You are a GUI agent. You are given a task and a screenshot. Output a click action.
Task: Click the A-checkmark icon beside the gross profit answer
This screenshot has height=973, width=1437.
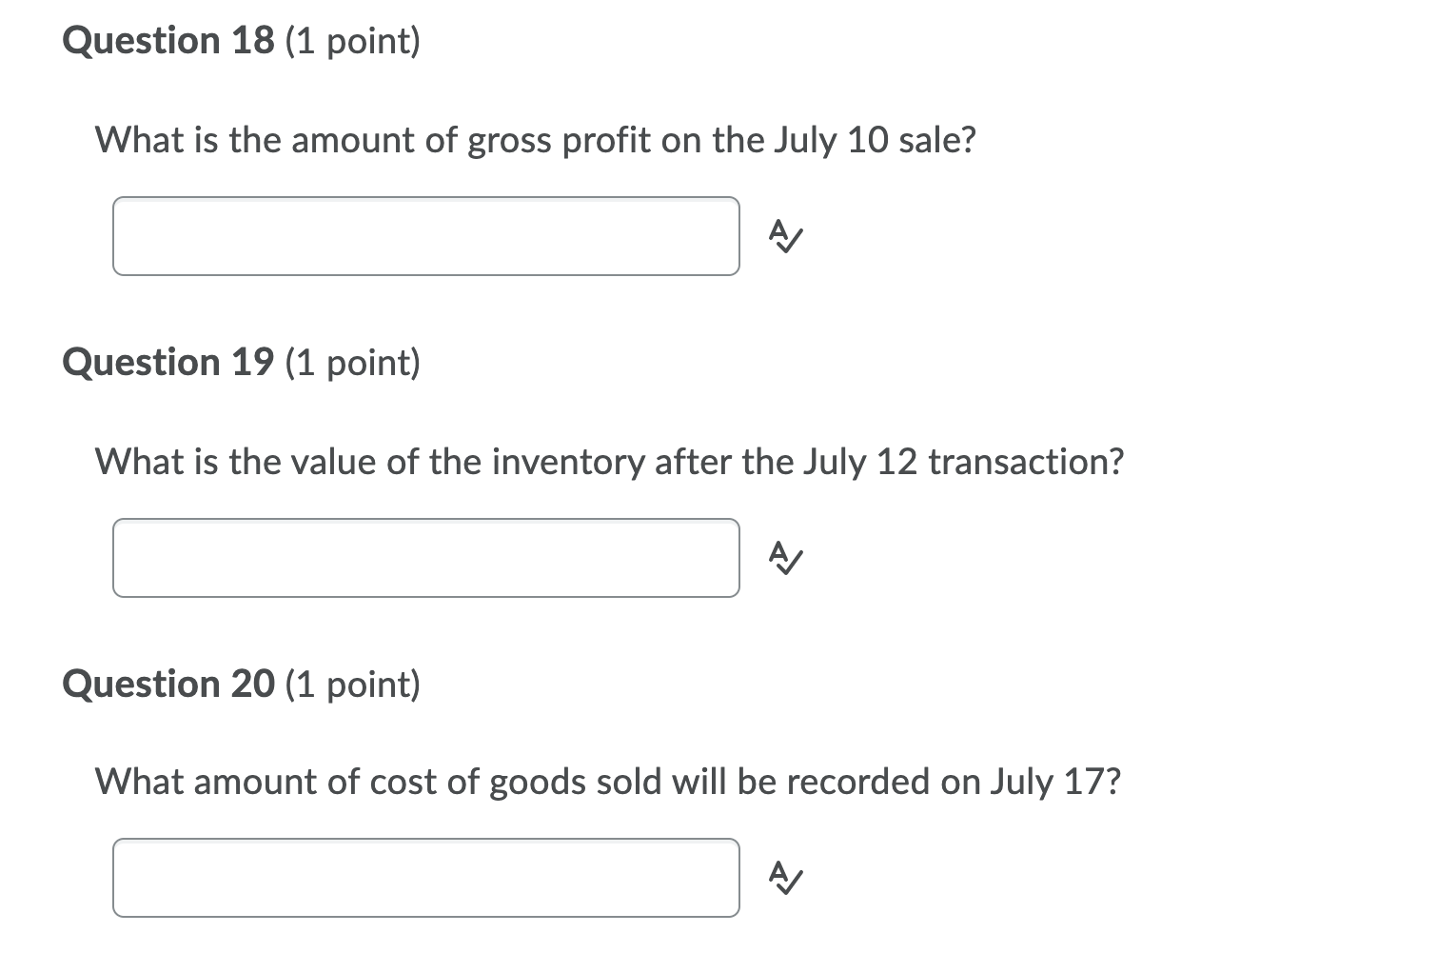pyautogui.click(x=784, y=237)
